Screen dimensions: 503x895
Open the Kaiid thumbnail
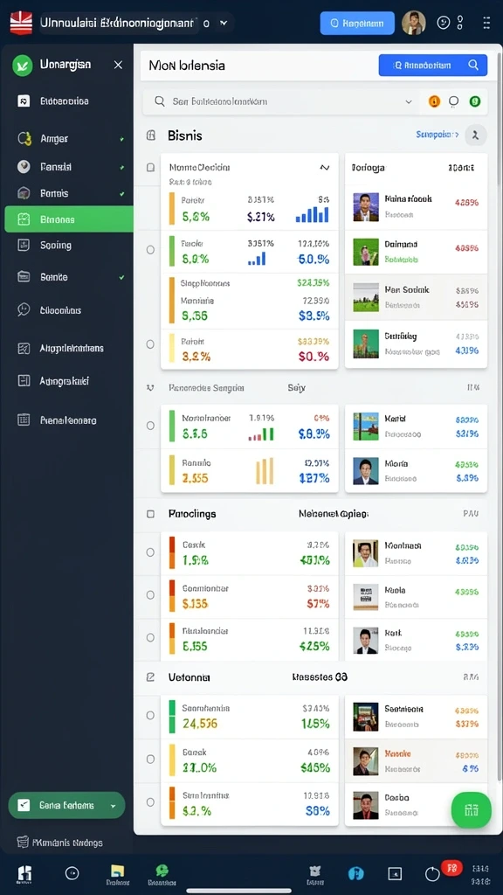pos(366,427)
